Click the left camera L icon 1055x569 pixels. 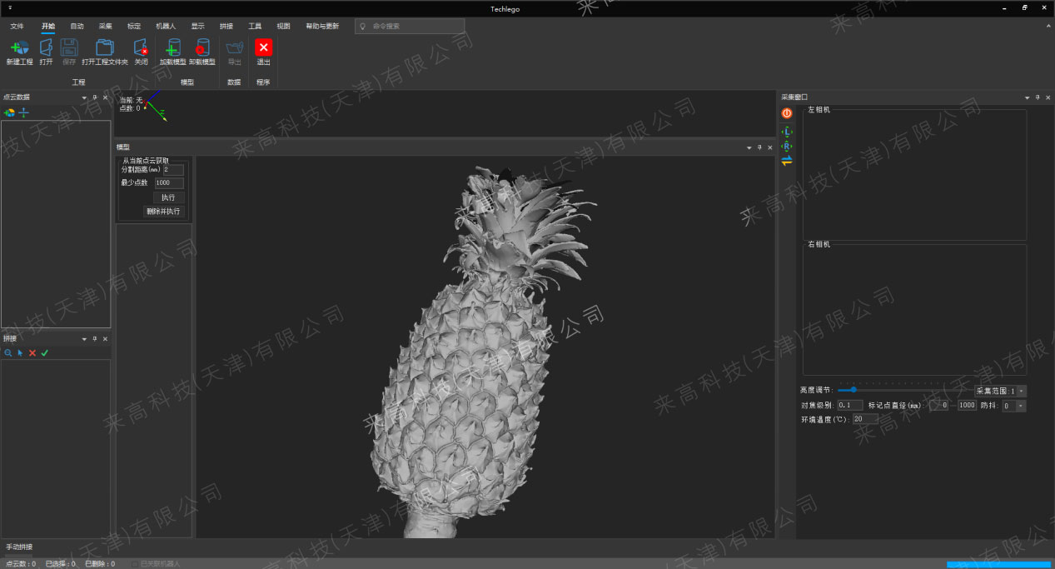point(787,132)
